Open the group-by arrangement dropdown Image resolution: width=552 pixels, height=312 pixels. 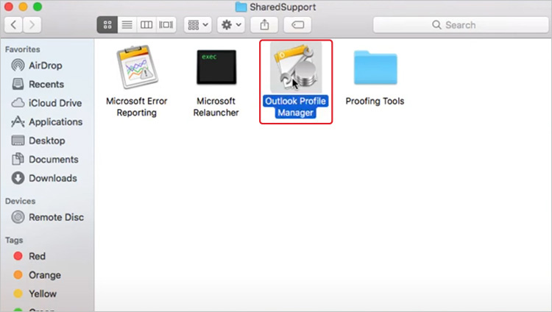(198, 24)
